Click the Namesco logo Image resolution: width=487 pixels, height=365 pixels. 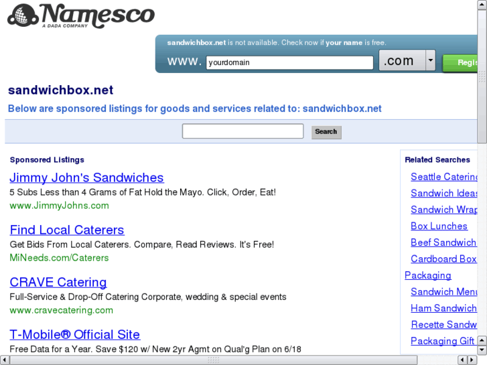pyautogui.click(x=81, y=16)
